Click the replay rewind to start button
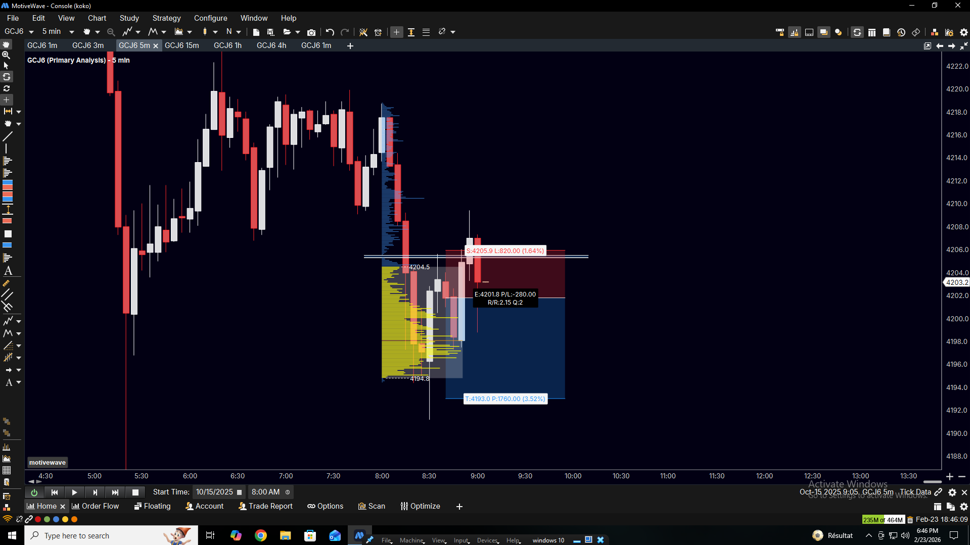Image resolution: width=970 pixels, height=545 pixels. [x=55, y=492]
